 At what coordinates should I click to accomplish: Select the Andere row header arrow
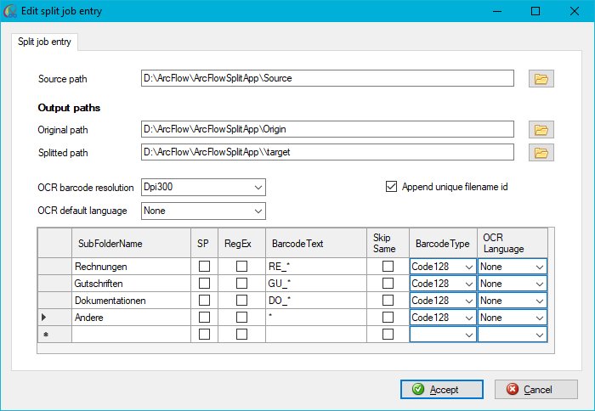[54, 318]
